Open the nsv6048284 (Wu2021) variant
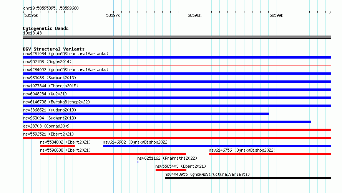This screenshot has width=342, height=193. click(45, 94)
